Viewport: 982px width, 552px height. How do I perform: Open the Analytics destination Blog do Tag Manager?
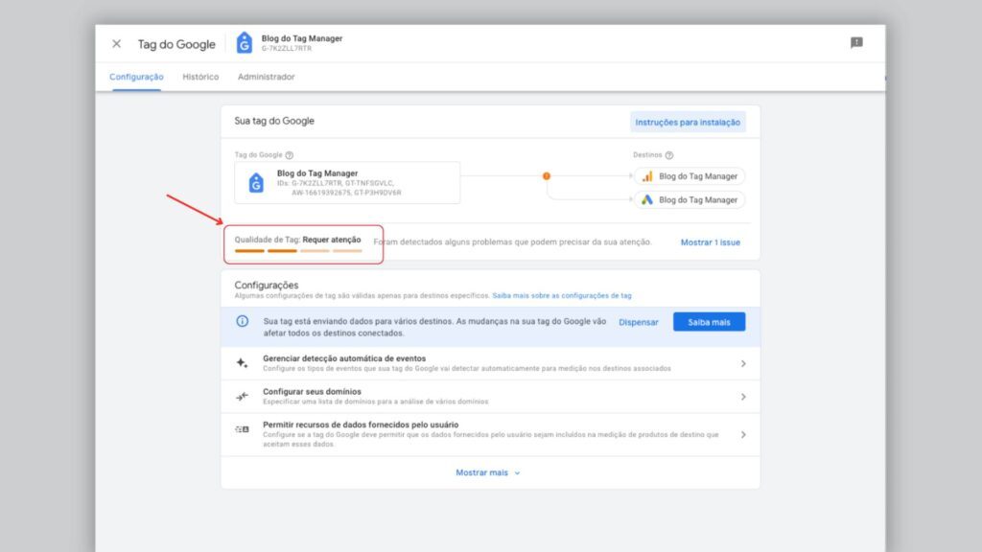[690, 176]
